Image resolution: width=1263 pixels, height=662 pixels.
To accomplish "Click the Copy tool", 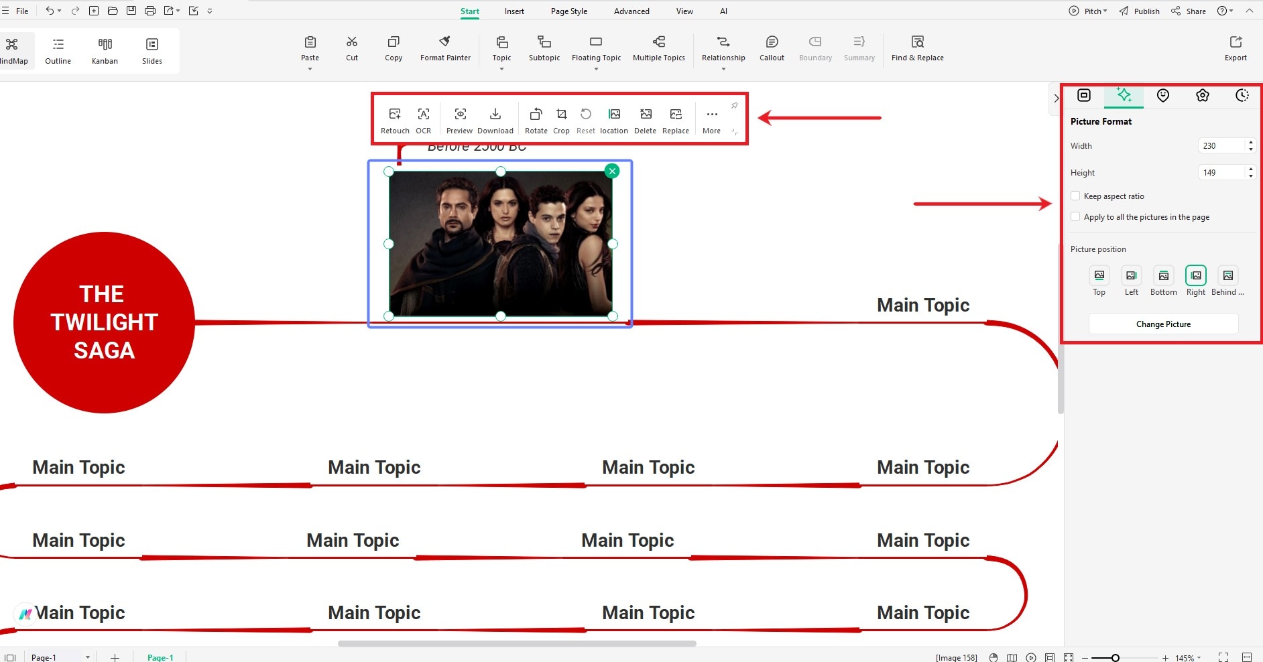I will (x=394, y=49).
